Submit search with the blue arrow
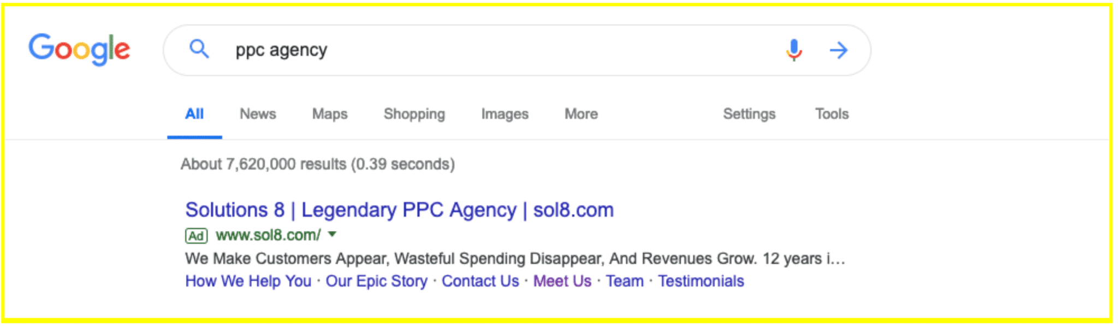1118x326 pixels. 838,50
